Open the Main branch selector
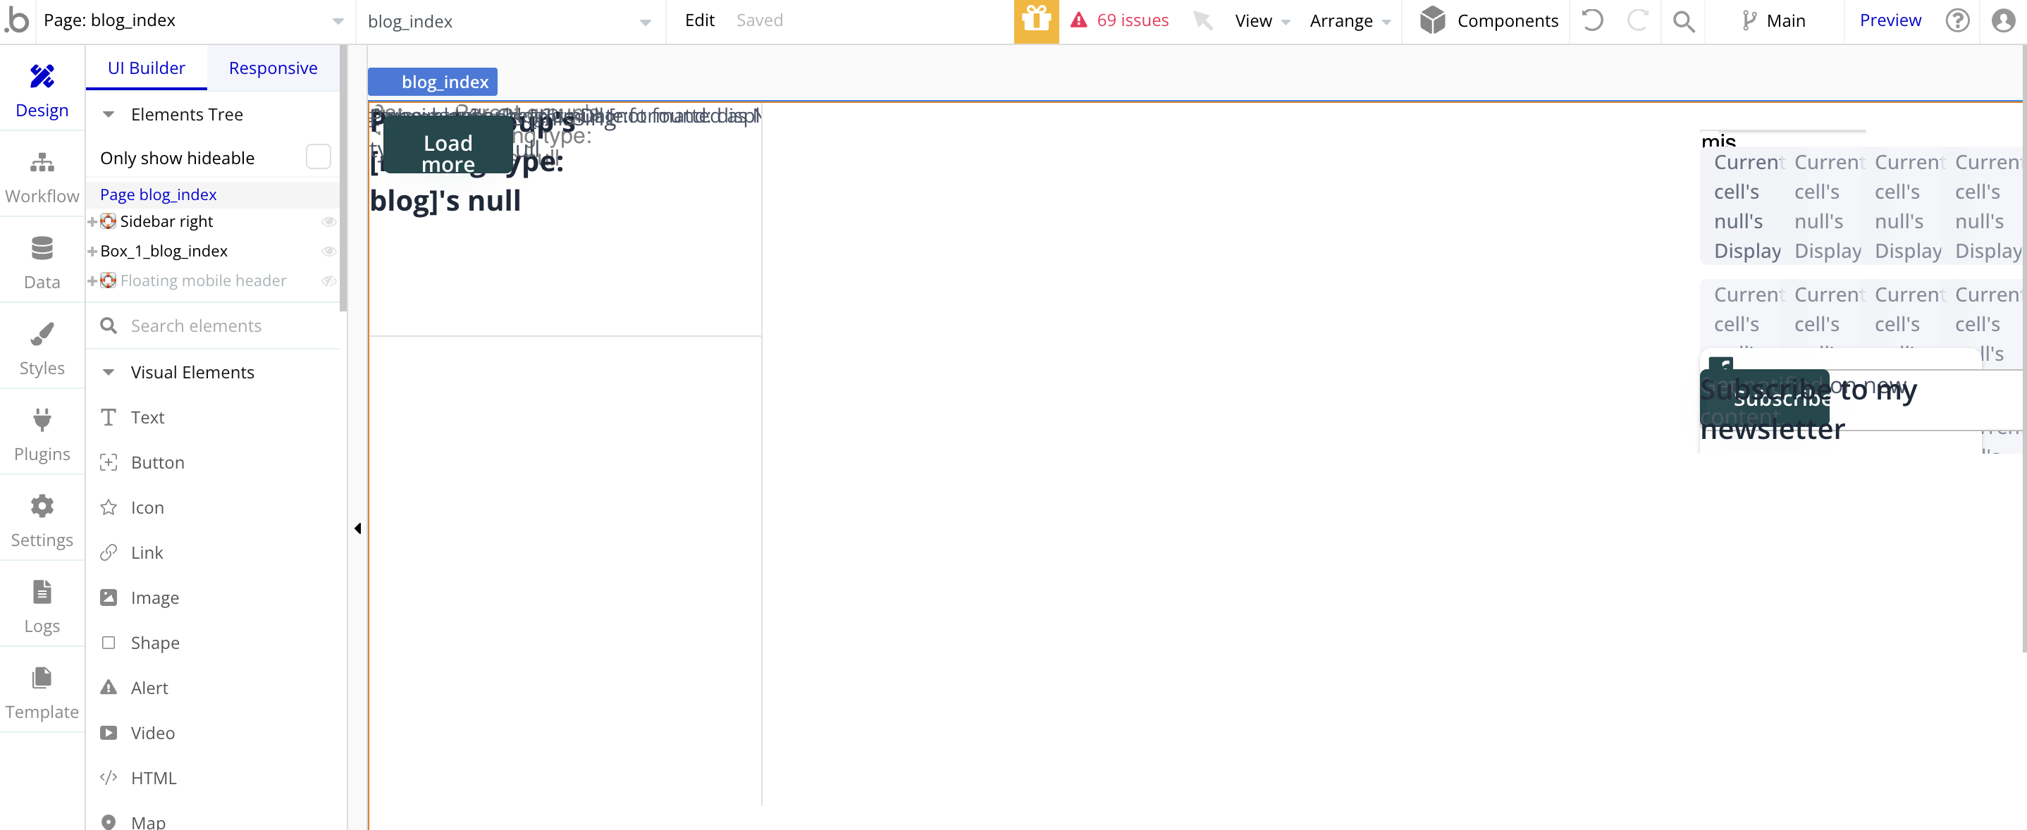Viewport: 2027px width, 830px height. 1773,20
